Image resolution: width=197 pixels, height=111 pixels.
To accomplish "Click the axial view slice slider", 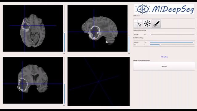I will [64, 28].
